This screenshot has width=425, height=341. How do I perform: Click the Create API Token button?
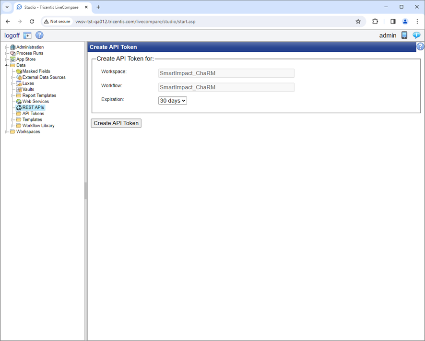click(116, 123)
